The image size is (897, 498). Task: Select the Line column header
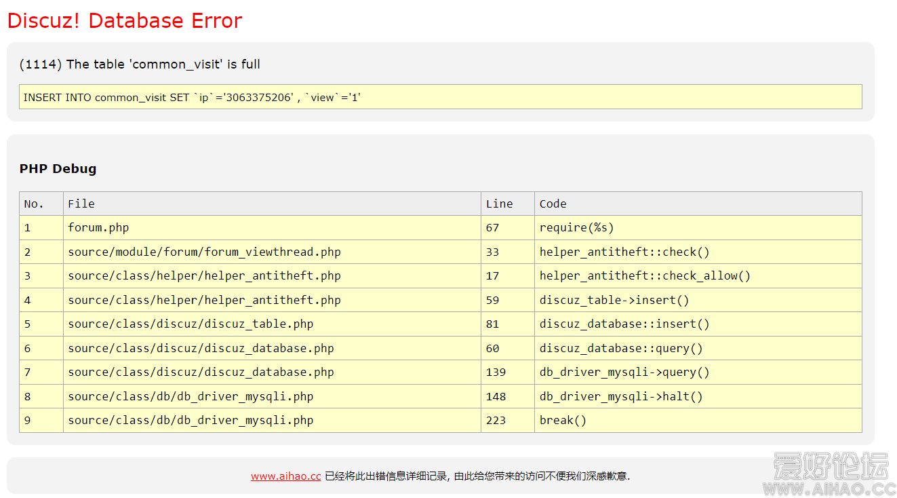(499, 204)
